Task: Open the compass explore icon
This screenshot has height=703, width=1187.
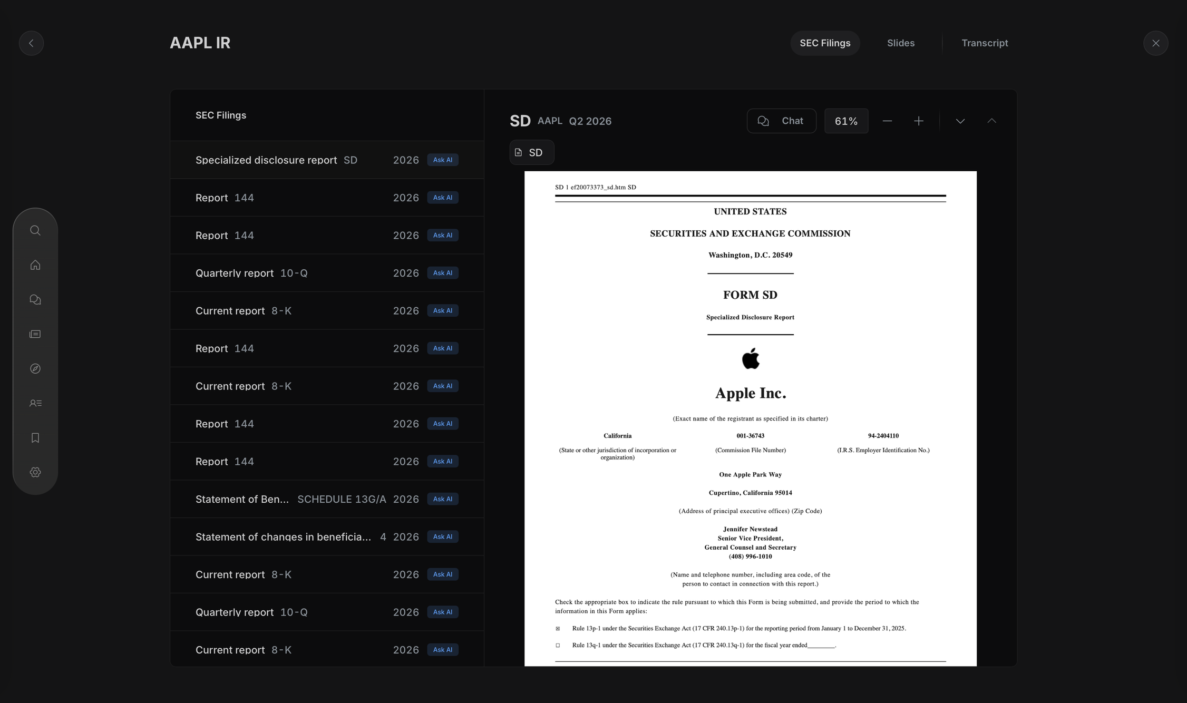Action: click(x=35, y=368)
